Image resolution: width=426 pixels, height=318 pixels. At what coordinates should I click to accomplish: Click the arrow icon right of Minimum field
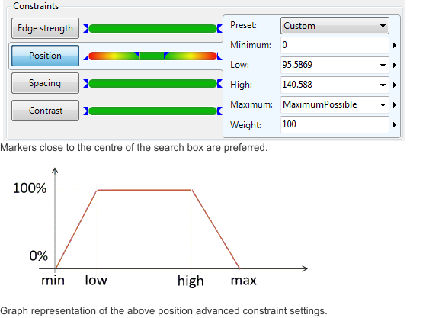[395, 46]
